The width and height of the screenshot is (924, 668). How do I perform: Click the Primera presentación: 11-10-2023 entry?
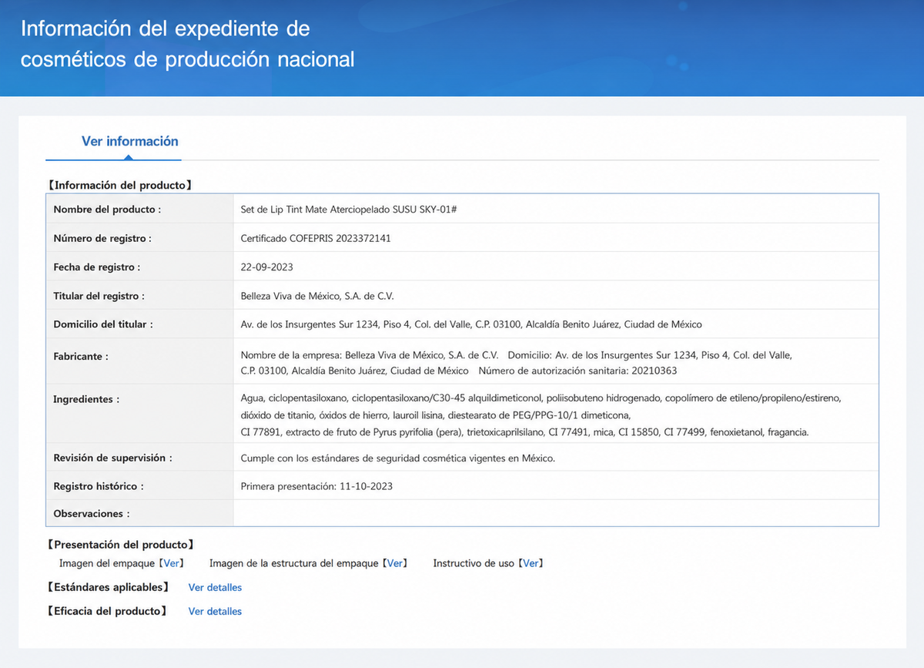click(316, 487)
